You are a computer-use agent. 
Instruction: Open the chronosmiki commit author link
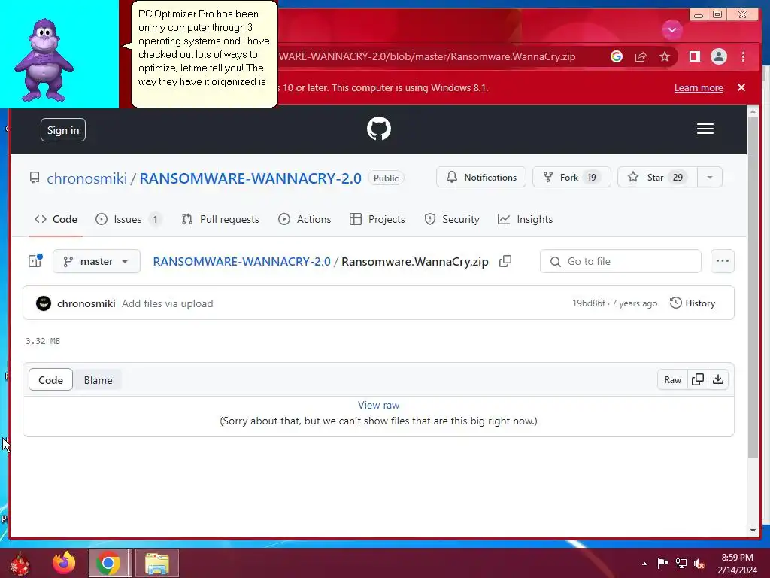pyautogui.click(x=86, y=303)
